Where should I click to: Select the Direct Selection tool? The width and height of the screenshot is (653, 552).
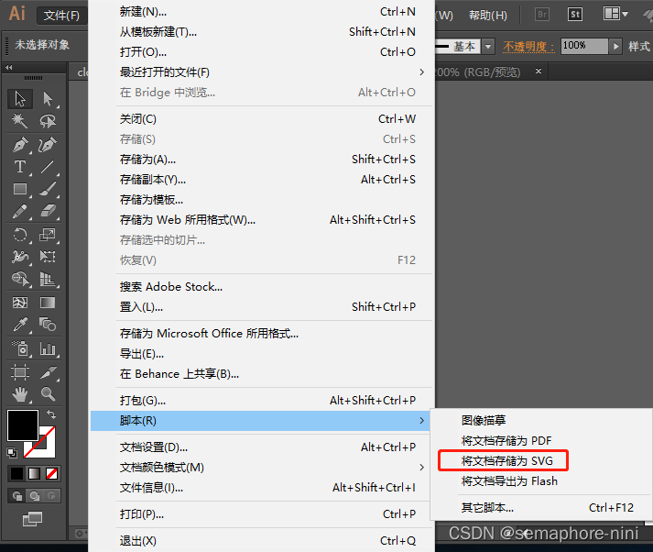click(x=48, y=99)
